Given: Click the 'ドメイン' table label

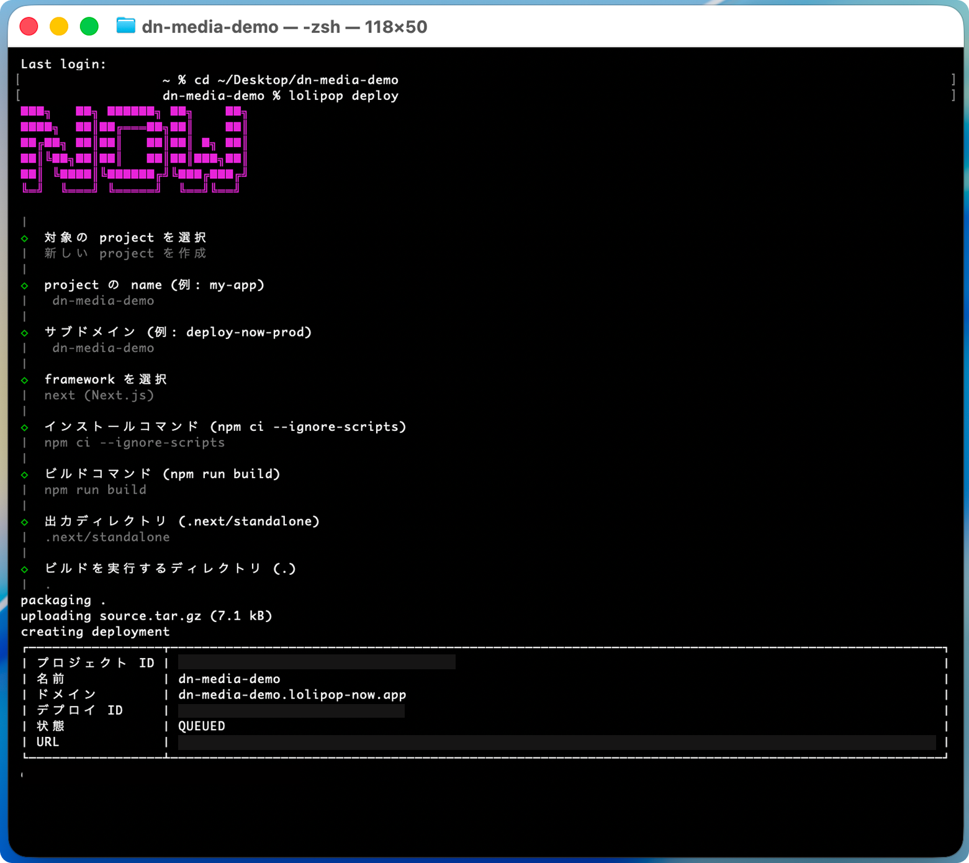Looking at the screenshot, I should click(x=66, y=694).
